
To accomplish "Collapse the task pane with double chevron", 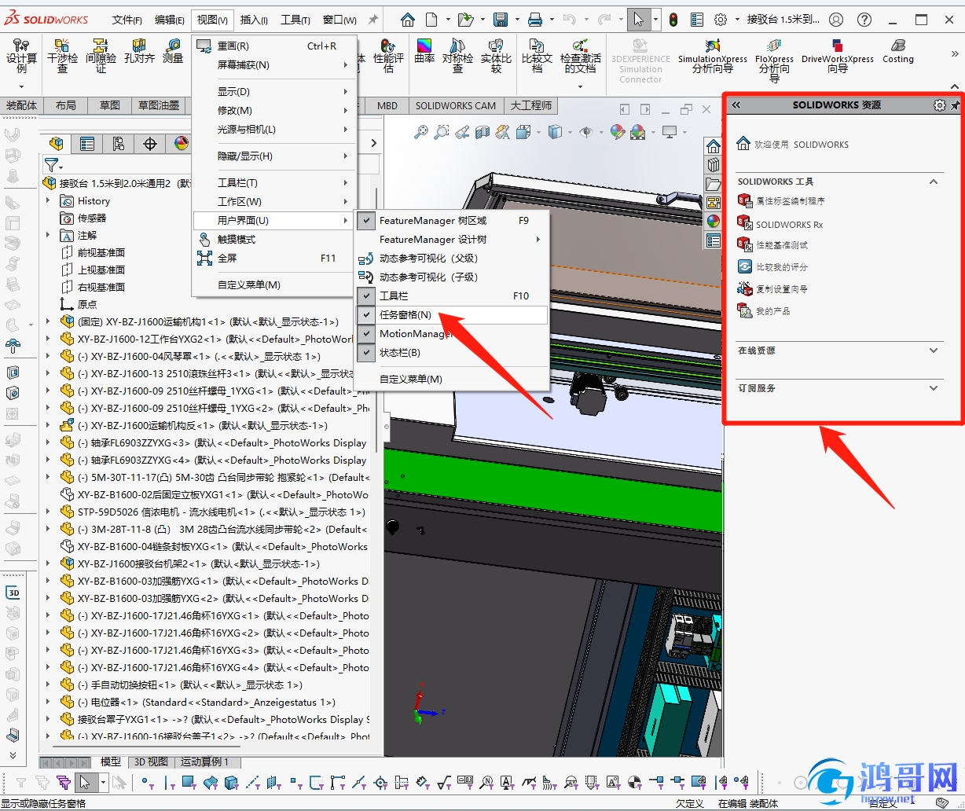I will 736,105.
